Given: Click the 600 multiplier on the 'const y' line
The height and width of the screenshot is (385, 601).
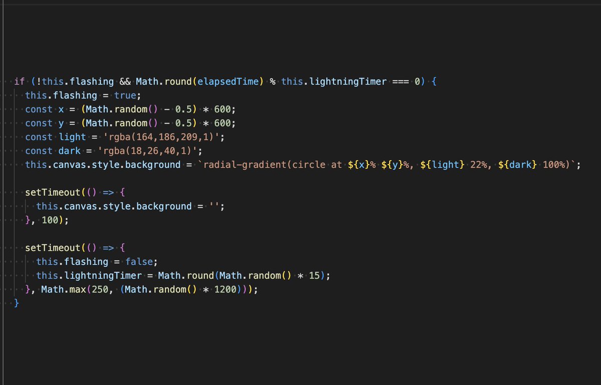Looking at the screenshot, I should click(x=222, y=123).
